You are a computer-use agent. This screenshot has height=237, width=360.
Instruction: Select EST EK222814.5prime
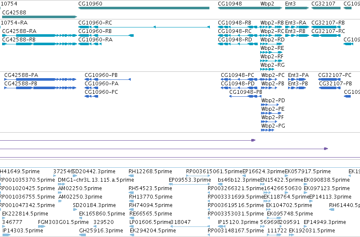pyautogui.click(x=25, y=214)
